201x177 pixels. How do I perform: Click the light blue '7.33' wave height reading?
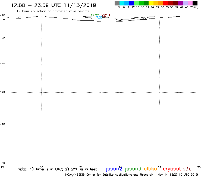coord(99,17)
